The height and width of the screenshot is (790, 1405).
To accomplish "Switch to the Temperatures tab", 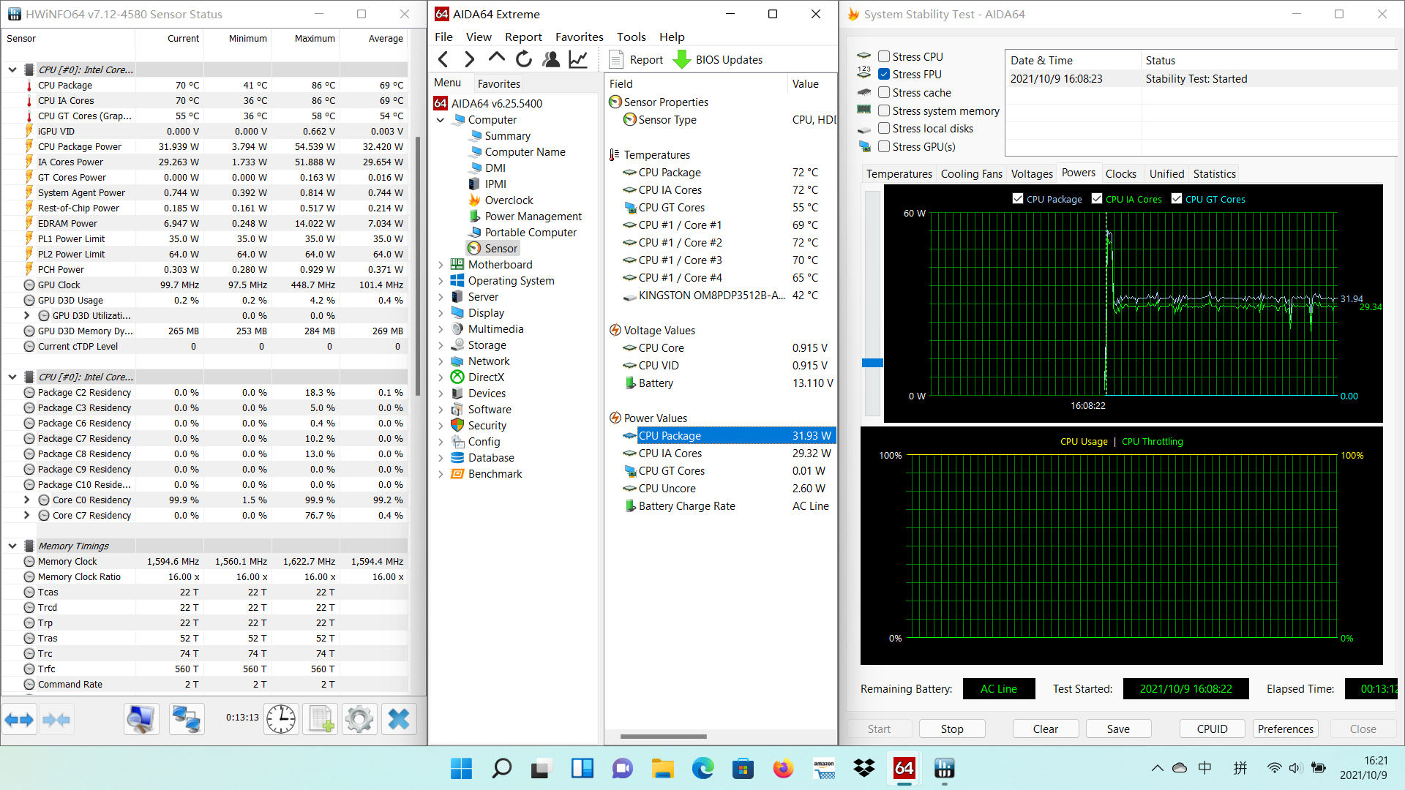I will 899,174.
